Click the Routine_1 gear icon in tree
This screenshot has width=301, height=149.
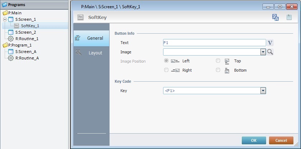tap(11, 39)
